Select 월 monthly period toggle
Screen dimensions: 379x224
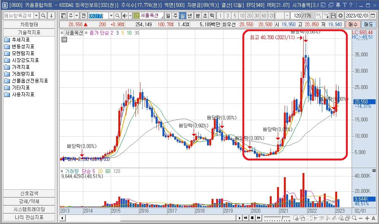(183, 16)
